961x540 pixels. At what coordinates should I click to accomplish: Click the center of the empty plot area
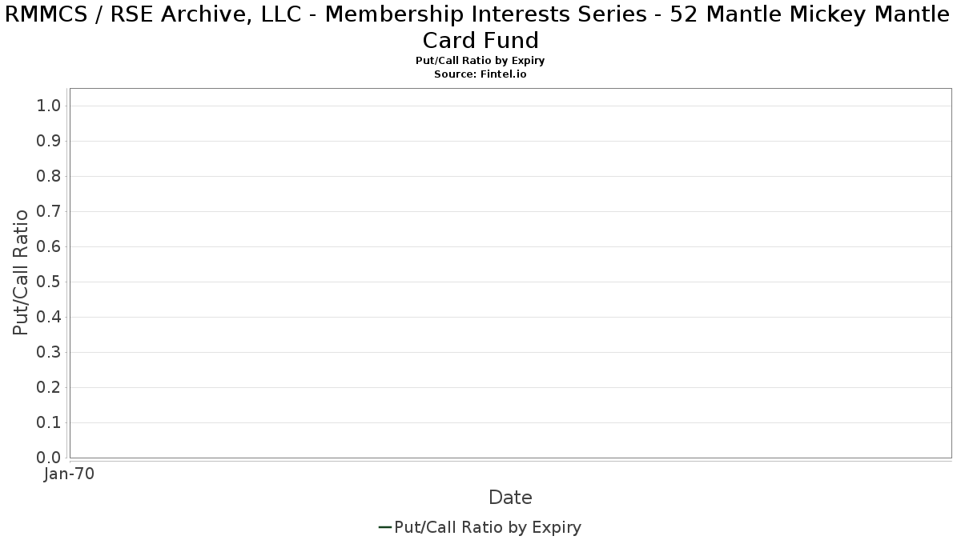[x=510, y=273]
